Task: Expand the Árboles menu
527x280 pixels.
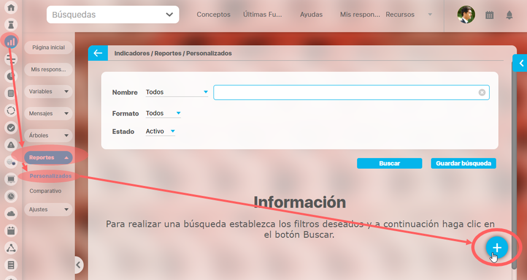Action: point(48,136)
